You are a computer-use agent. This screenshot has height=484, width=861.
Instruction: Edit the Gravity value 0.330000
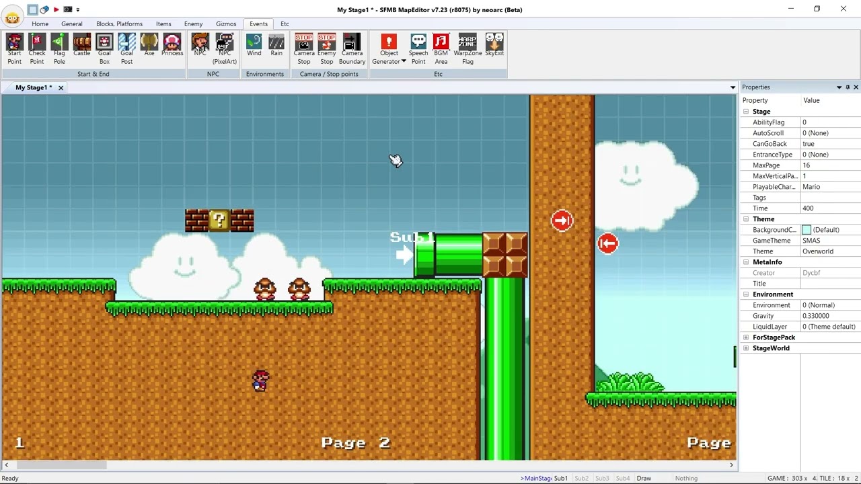point(830,316)
